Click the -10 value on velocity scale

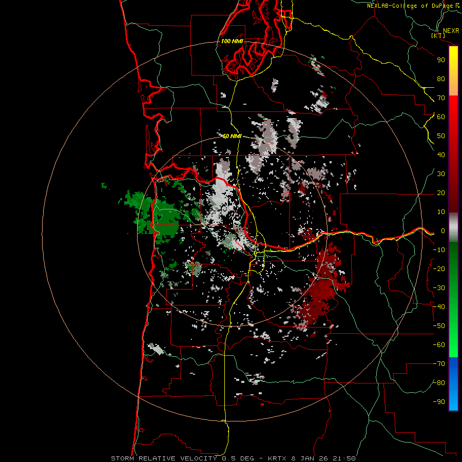(439, 250)
